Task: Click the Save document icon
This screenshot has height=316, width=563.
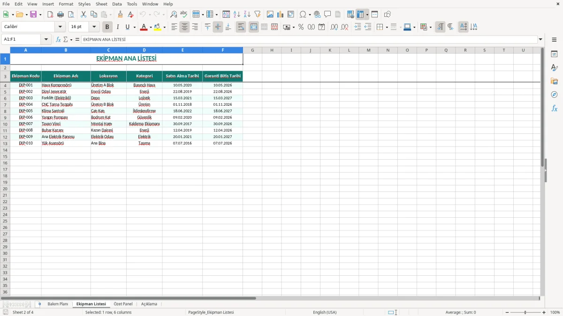Action: pyautogui.click(x=33, y=15)
